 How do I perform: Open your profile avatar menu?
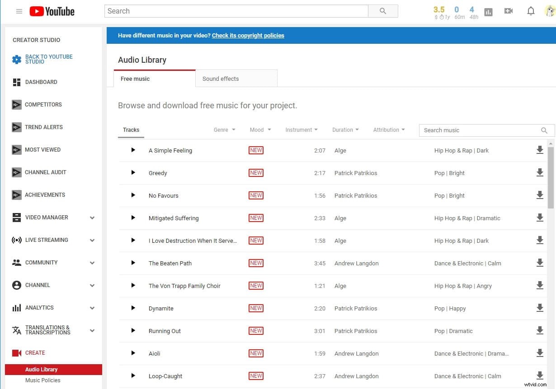click(x=549, y=11)
